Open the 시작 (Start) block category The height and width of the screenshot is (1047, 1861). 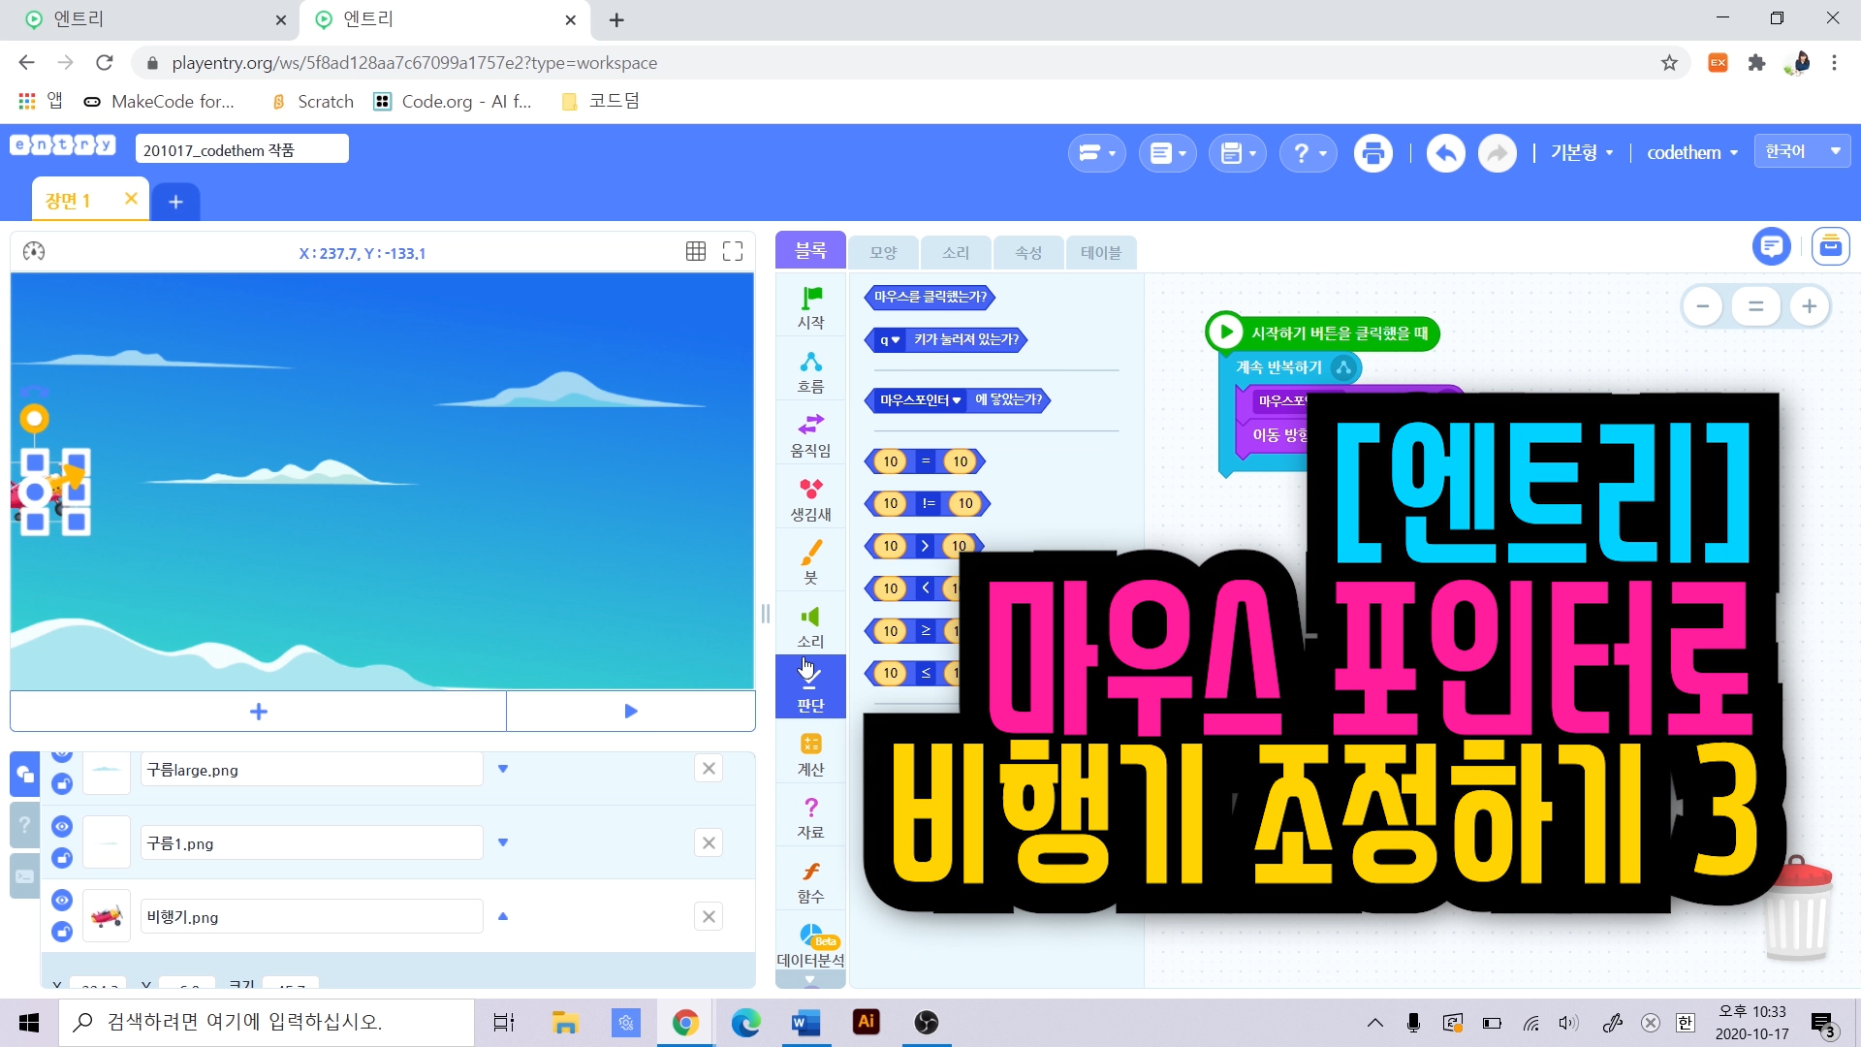pyautogui.click(x=810, y=306)
